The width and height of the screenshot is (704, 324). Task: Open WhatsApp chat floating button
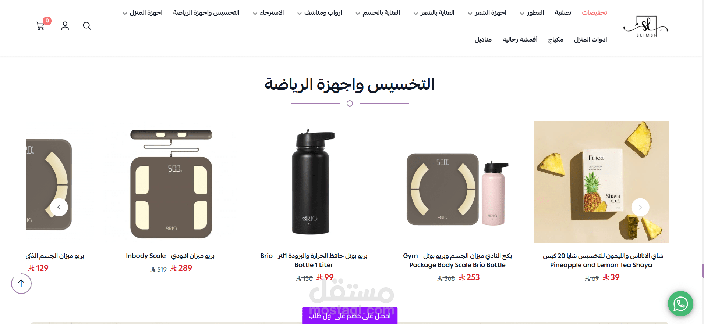click(680, 303)
